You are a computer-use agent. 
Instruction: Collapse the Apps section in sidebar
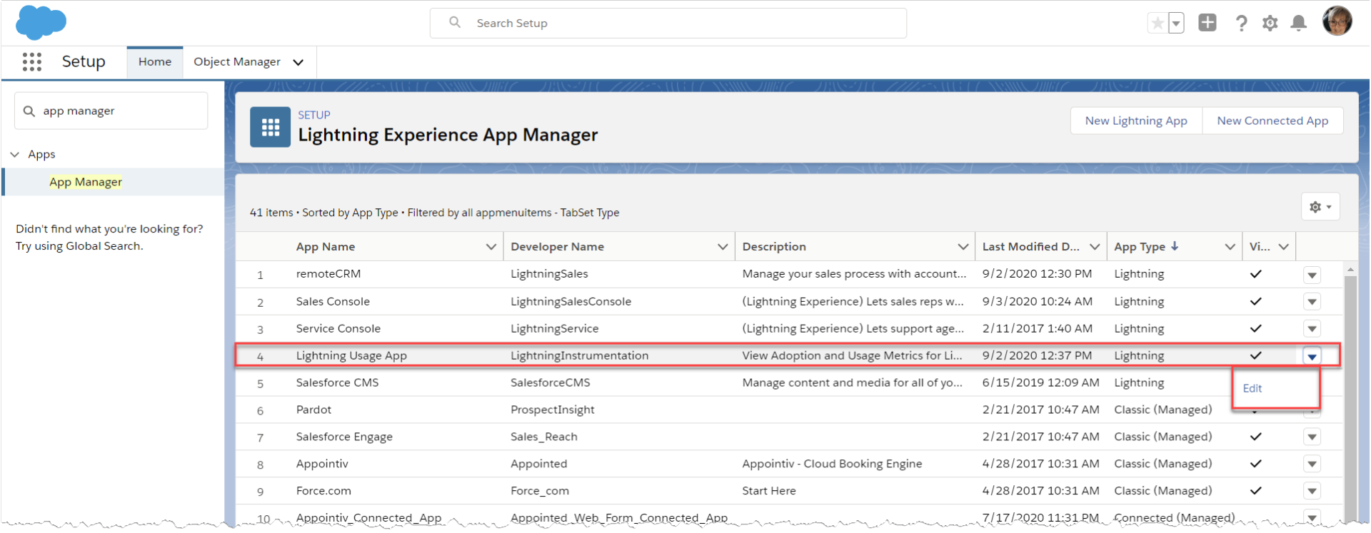click(x=15, y=154)
